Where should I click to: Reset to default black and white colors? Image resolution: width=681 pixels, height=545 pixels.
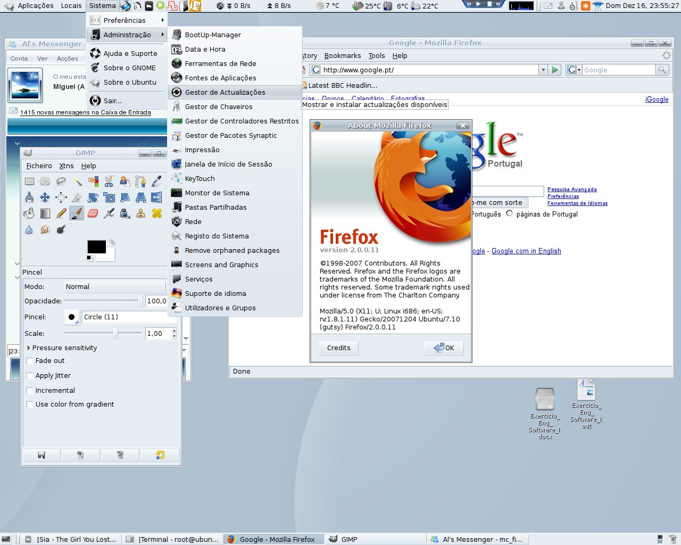(x=89, y=258)
